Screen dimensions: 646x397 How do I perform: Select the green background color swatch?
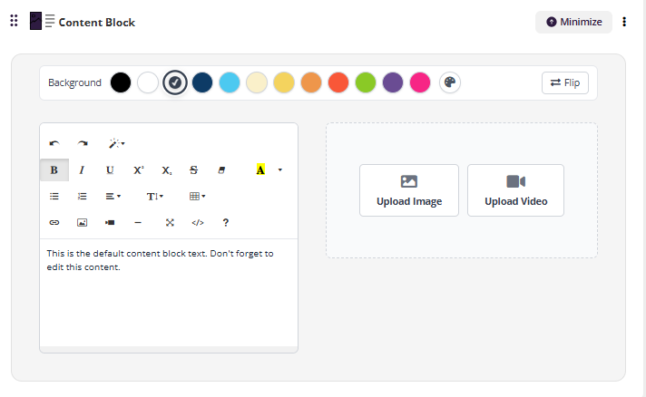366,82
